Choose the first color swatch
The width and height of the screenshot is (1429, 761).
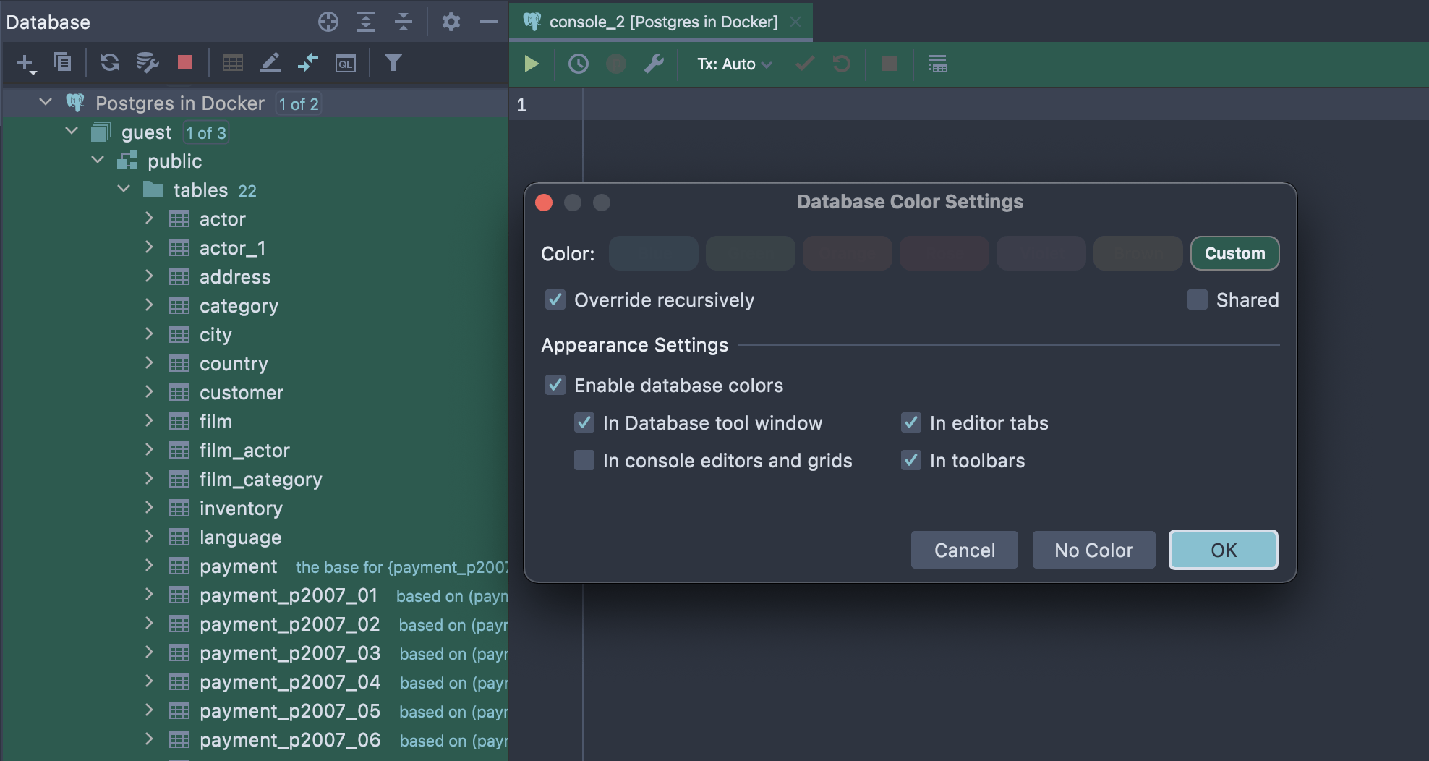[x=653, y=253]
